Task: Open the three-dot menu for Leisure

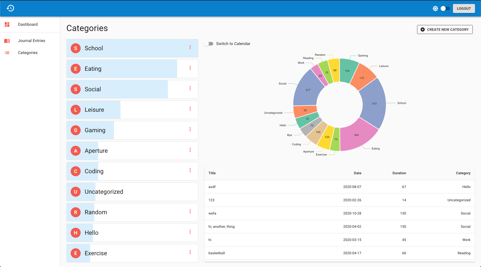Action: 190,109
